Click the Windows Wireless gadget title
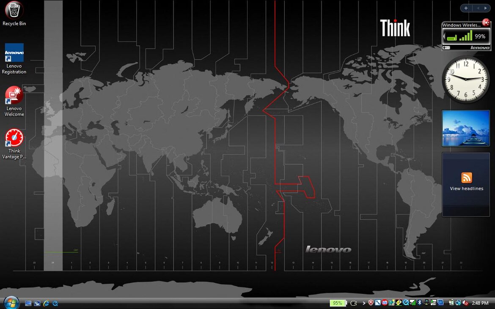The height and width of the screenshot is (309, 495). tap(461, 25)
